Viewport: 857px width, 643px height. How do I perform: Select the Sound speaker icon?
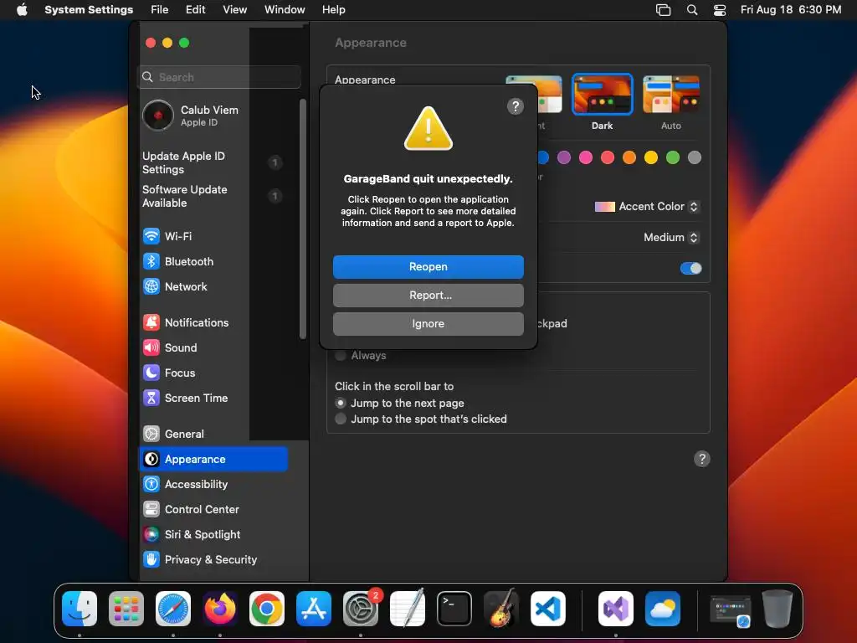click(x=151, y=347)
